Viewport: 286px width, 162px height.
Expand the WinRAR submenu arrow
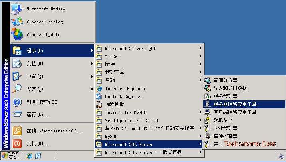(200, 56)
